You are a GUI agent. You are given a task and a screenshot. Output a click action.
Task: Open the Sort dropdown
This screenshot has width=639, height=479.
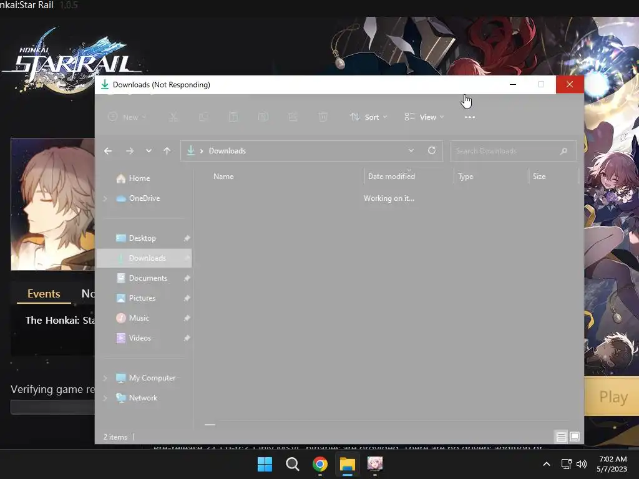[369, 117]
